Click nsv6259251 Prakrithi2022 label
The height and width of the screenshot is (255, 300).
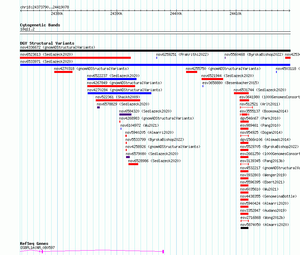coord(182,54)
